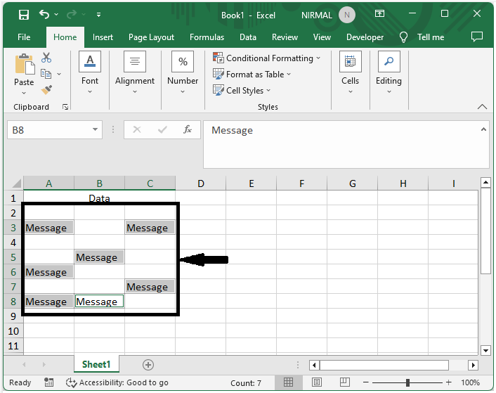The width and height of the screenshot is (496, 393).
Task: Open the Alignment group button
Action: [x=135, y=73]
